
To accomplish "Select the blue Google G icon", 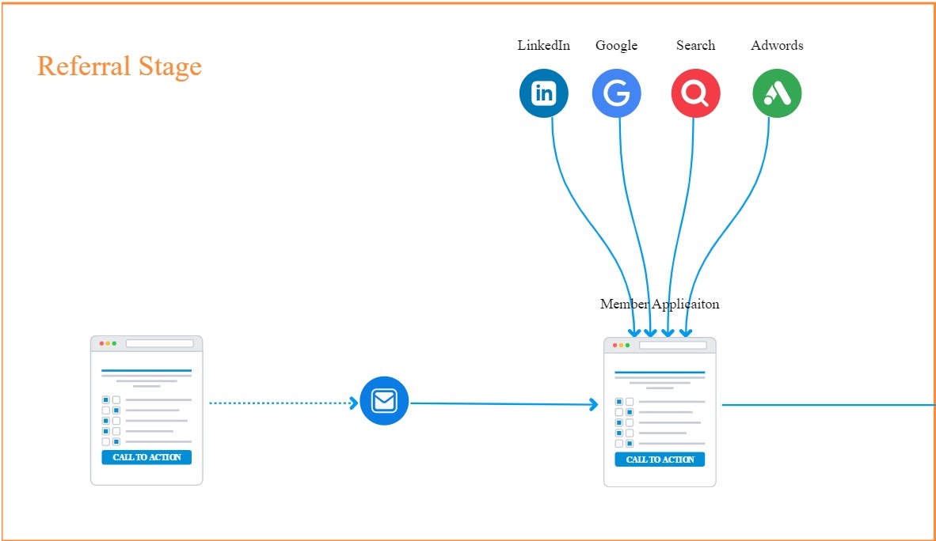I will point(617,93).
